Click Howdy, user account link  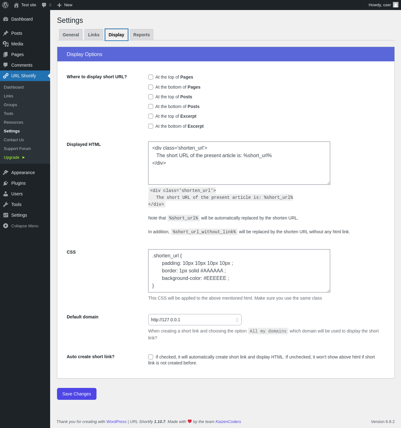pos(383,5)
